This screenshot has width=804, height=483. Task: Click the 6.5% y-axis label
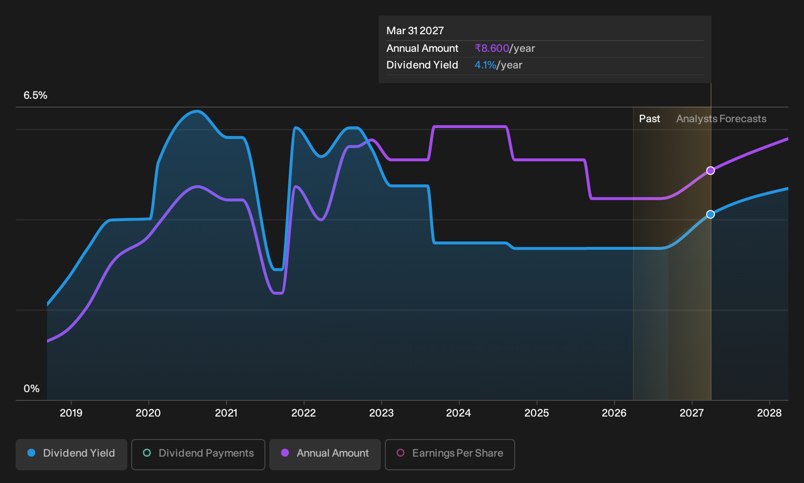coord(35,95)
